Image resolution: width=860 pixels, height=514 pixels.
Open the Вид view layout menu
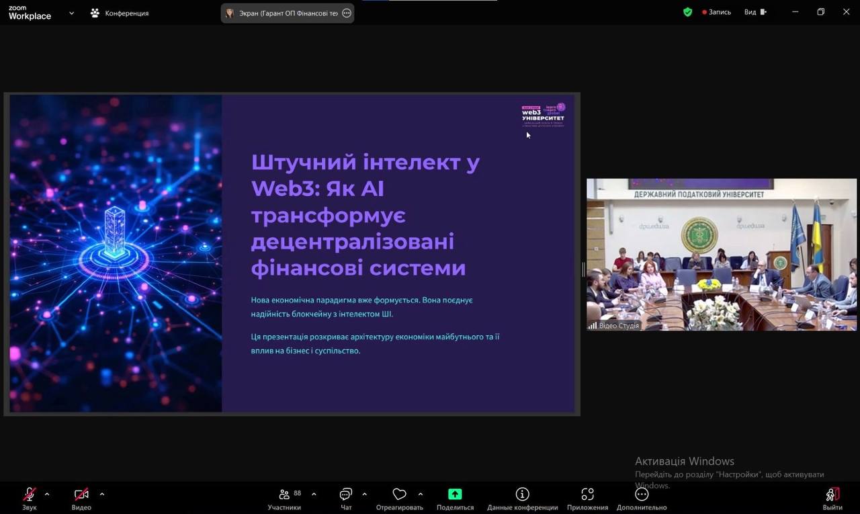(755, 12)
